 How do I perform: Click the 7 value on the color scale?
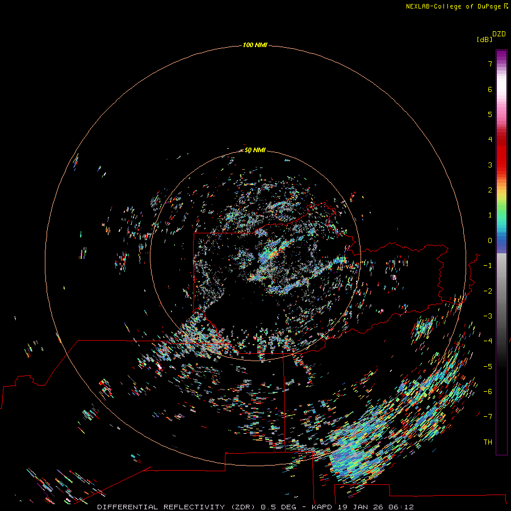490,64
